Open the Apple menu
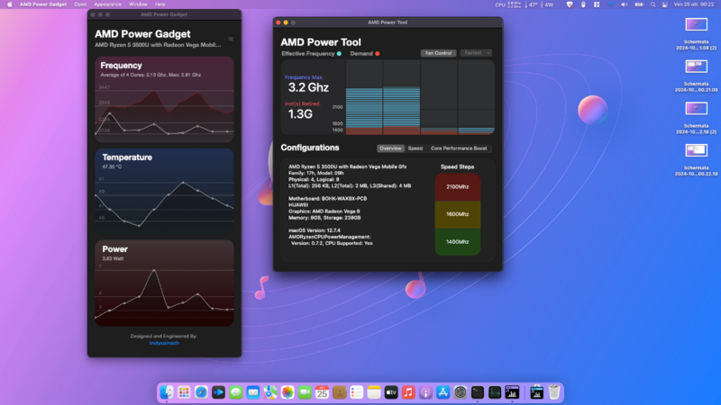 click(10, 4)
